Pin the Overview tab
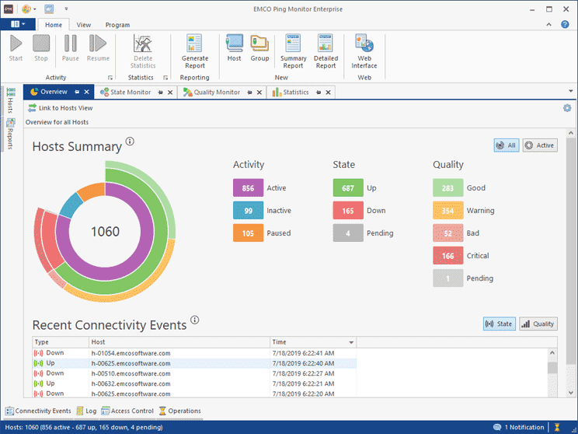Screen dimensions: 578x434 pyautogui.click(x=77, y=92)
